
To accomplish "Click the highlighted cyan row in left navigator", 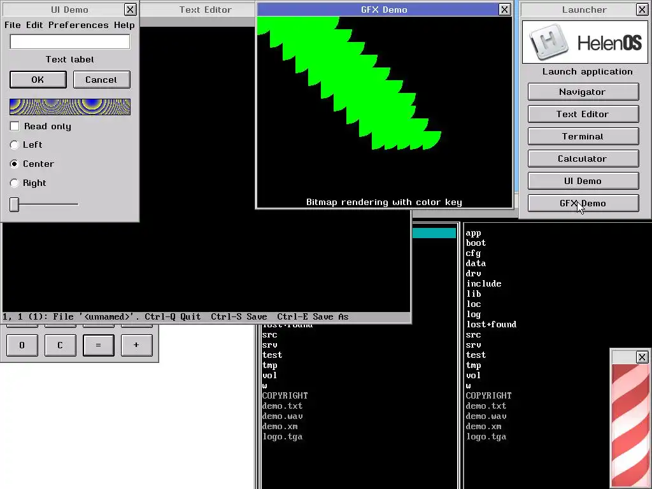I will [434, 233].
